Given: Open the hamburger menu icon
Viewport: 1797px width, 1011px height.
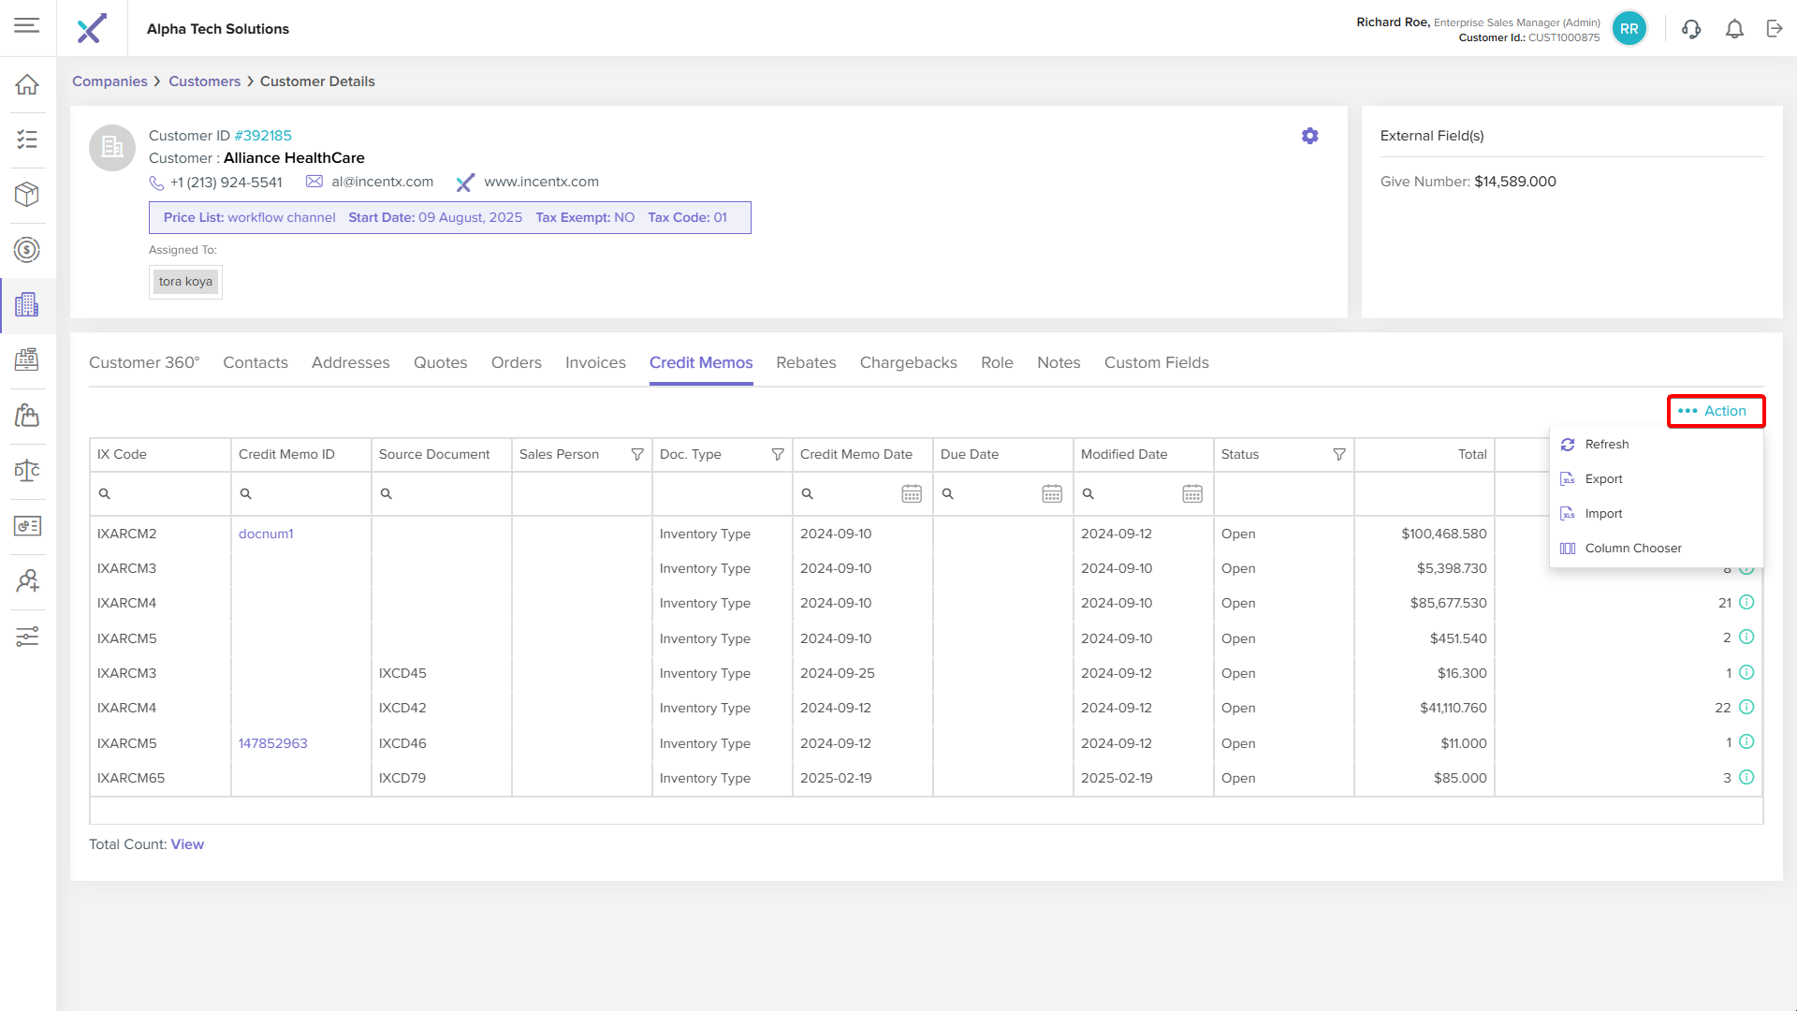Looking at the screenshot, I should point(27,25).
